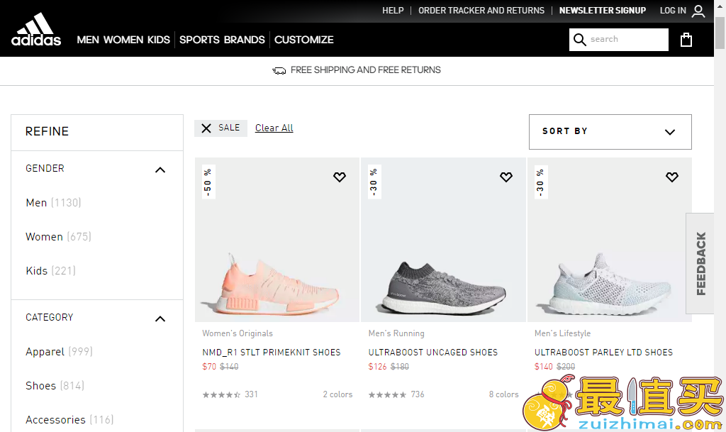Open NMD_R1 STLT Primeknit Shoes title
This screenshot has width=726, height=432.
coord(272,353)
